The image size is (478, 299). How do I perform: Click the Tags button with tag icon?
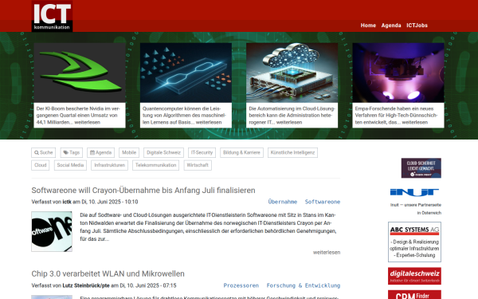pos(72,152)
